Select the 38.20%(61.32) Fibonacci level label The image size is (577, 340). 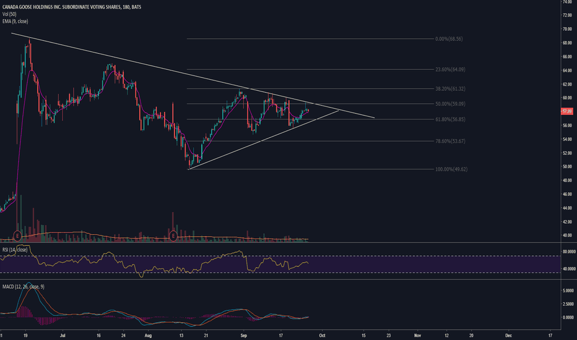pyautogui.click(x=450, y=89)
